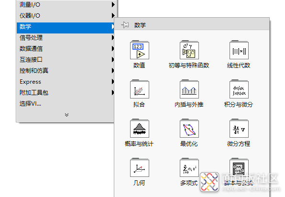Open the 几何 geometry palette icon

coord(140,167)
